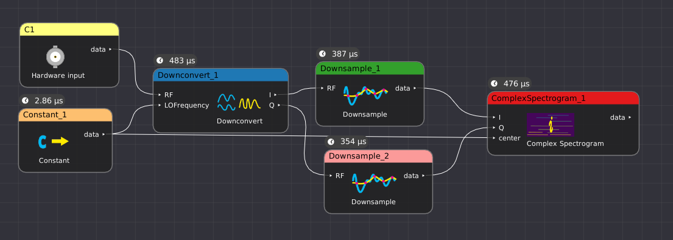Screen dimensions: 673x240
Task: Click the 387 µs timing badge text
Action: pos(345,54)
